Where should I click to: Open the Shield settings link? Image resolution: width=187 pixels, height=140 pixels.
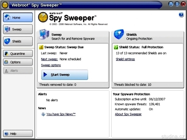pyautogui.click(x=125, y=59)
